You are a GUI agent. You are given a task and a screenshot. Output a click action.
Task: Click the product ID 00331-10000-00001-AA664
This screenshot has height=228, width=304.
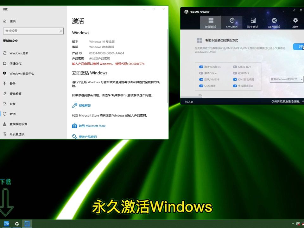(107, 53)
